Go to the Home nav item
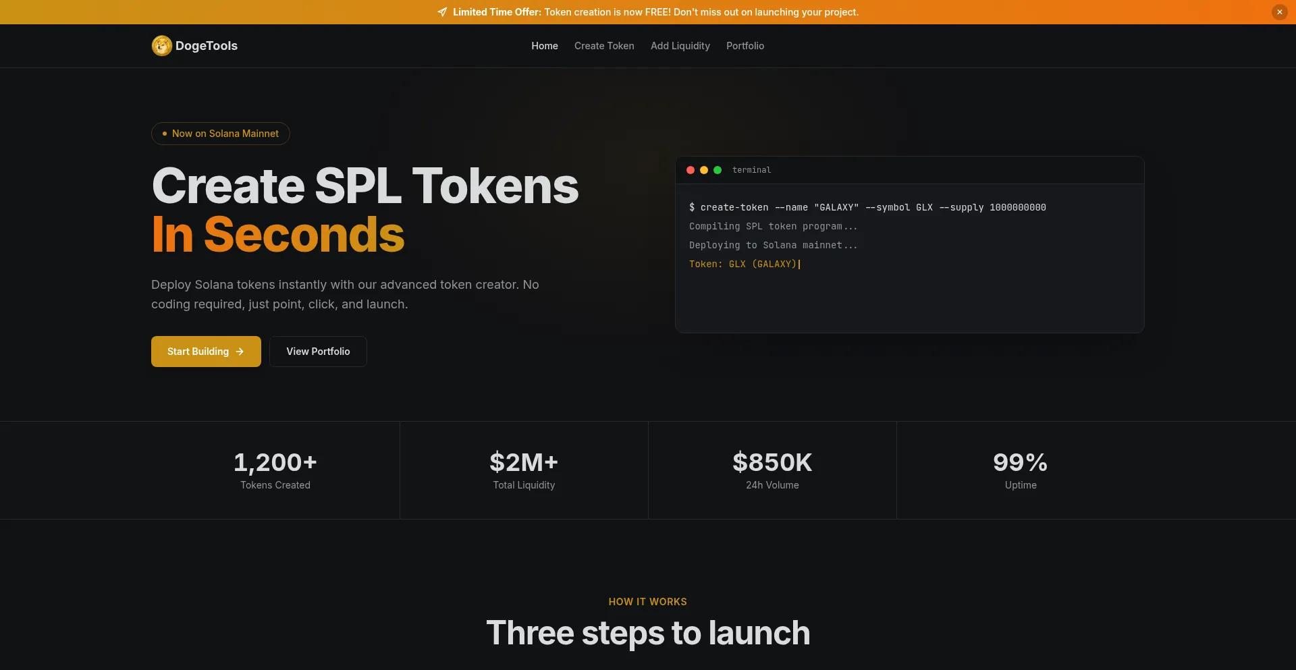 pos(545,46)
